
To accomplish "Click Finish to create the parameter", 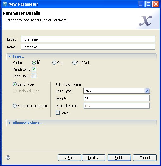I will (119, 158).
